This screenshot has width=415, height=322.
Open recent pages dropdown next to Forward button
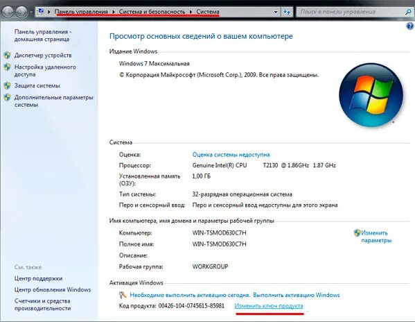[x=31, y=12]
